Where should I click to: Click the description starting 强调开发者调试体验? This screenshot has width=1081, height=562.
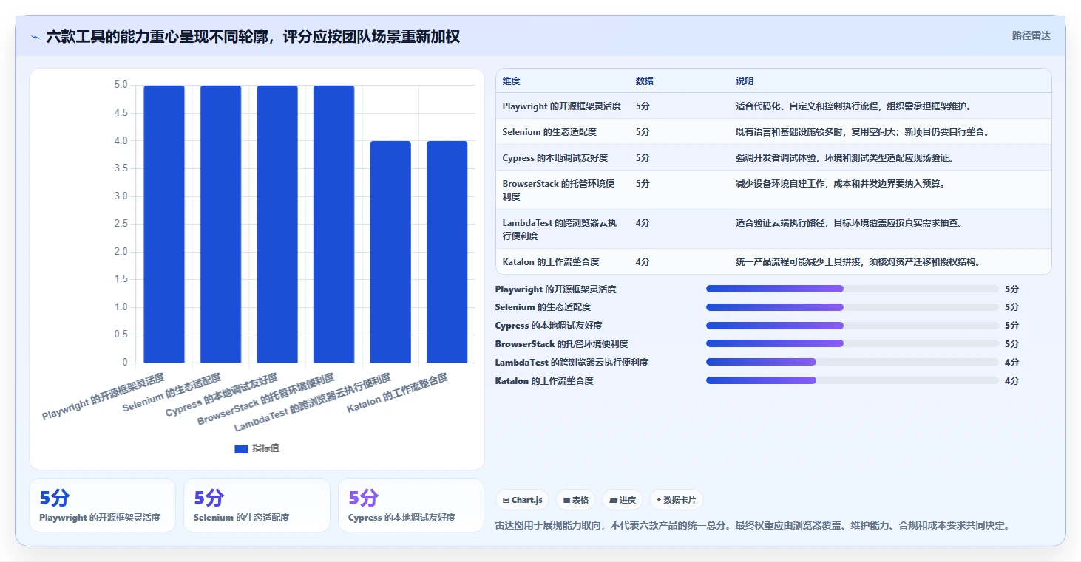(845, 158)
